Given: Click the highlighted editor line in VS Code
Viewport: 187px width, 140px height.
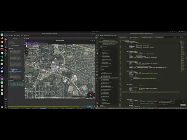Looking at the screenshot, I should coord(151,92).
